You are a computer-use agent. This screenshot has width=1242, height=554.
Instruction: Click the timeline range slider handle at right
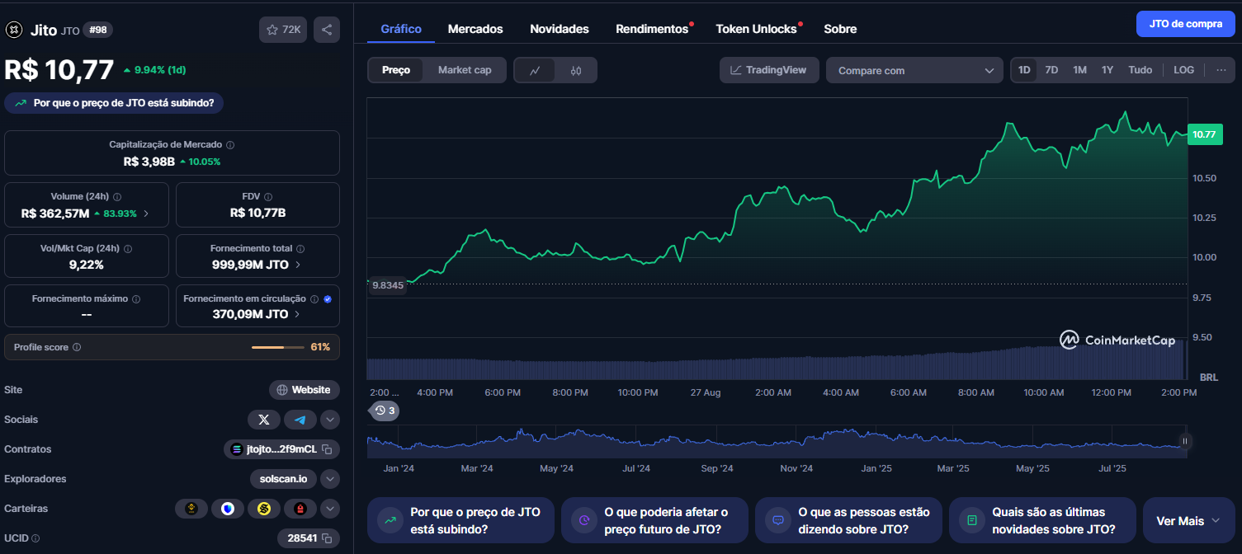[x=1185, y=441]
